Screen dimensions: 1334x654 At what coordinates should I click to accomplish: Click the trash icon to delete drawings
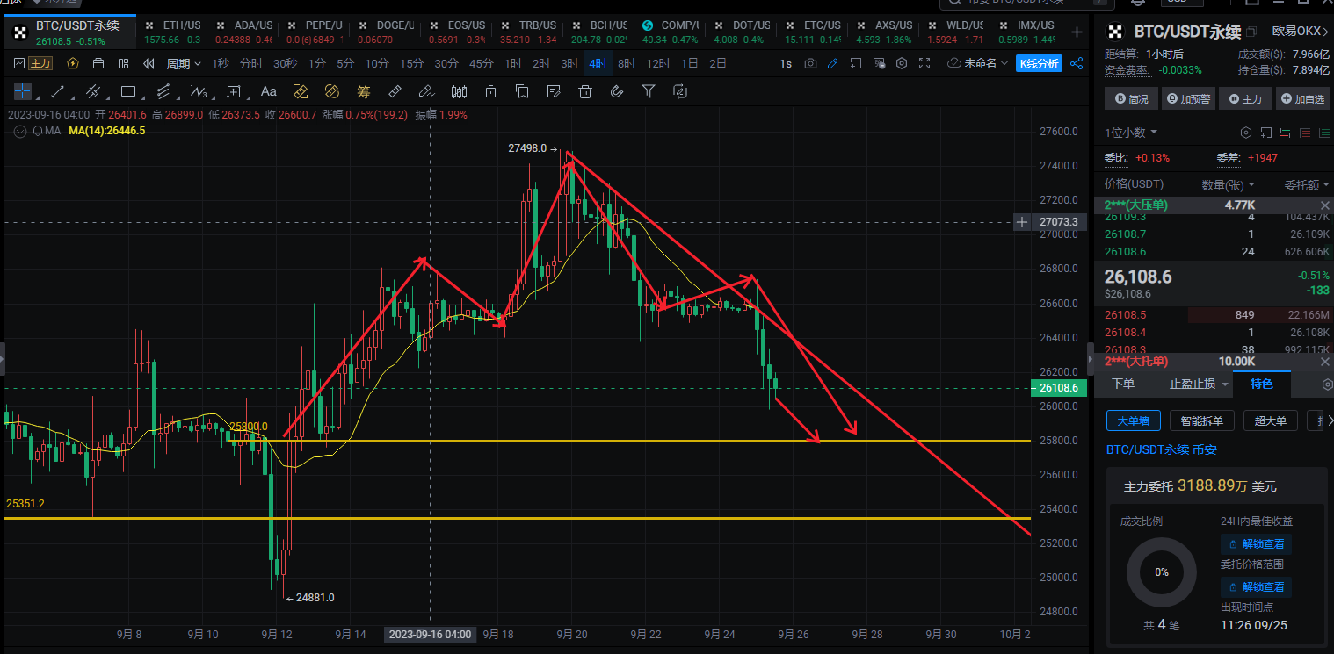[584, 91]
